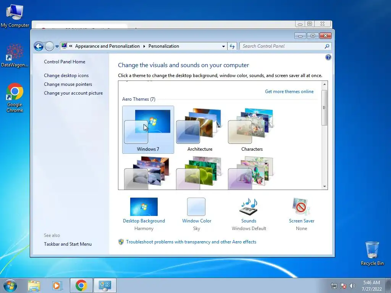Click the Window Color text link
This screenshot has width=391, height=293.
click(x=197, y=221)
